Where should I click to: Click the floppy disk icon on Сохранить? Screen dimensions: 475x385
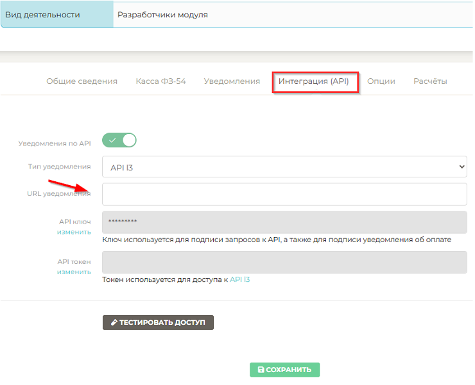pos(261,370)
